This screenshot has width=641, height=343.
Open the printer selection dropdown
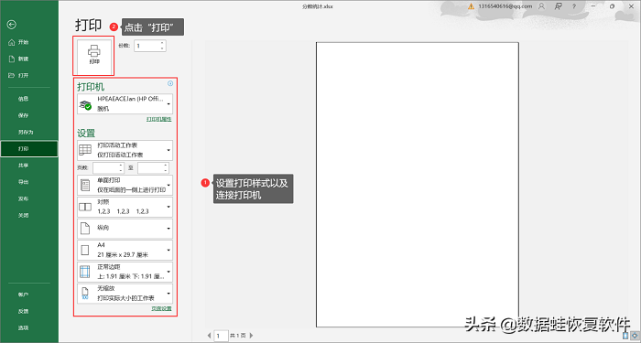pyautogui.click(x=125, y=104)
